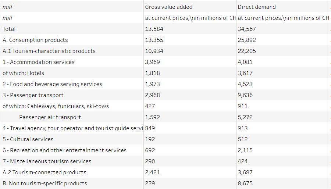331x189 pixels.
Task: Click the 5,272 air transport demand cell
Action: [245, 117]
